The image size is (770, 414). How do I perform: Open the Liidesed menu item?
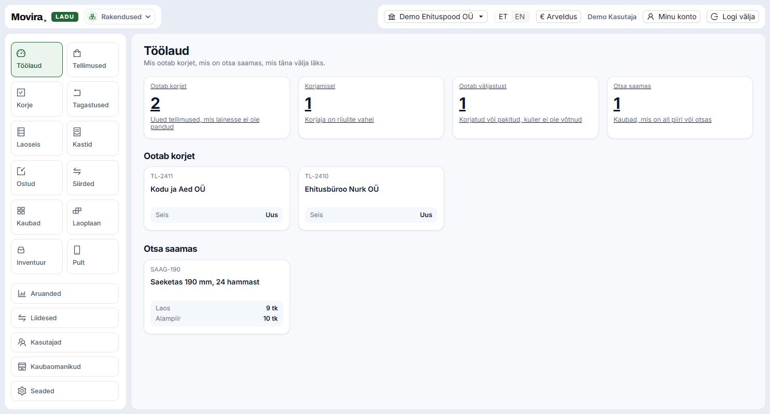pyautogui.click(x=65, y=318)
